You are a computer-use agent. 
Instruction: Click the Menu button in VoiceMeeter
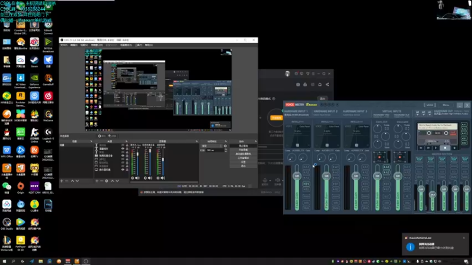coord(445,105)
